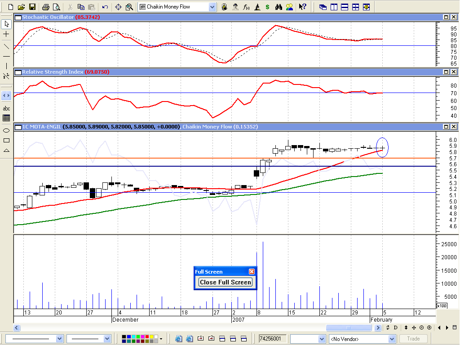The image size is (460, 345).
Task: Open the binoculars Explorer tool
Action: (x=279, y=7)
